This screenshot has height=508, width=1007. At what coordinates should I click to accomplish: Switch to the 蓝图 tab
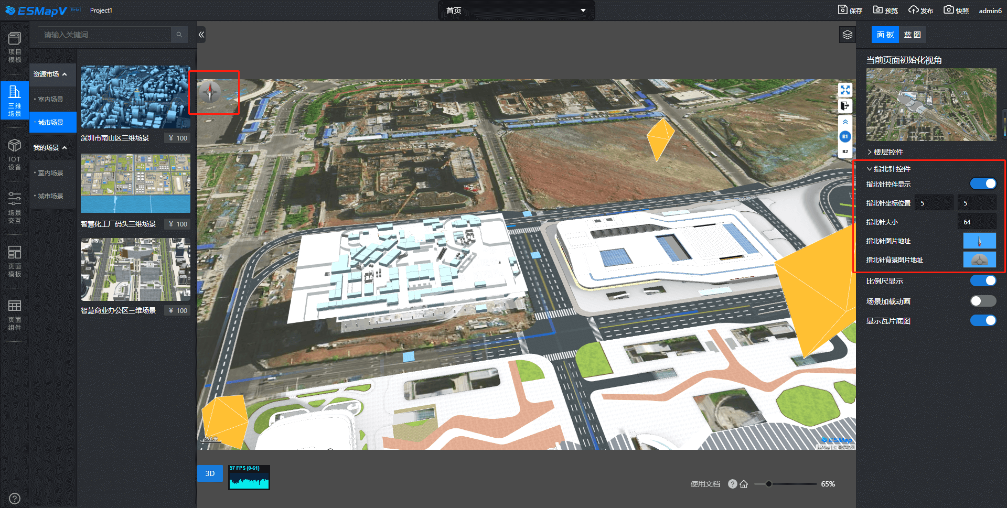coord(912,35)
